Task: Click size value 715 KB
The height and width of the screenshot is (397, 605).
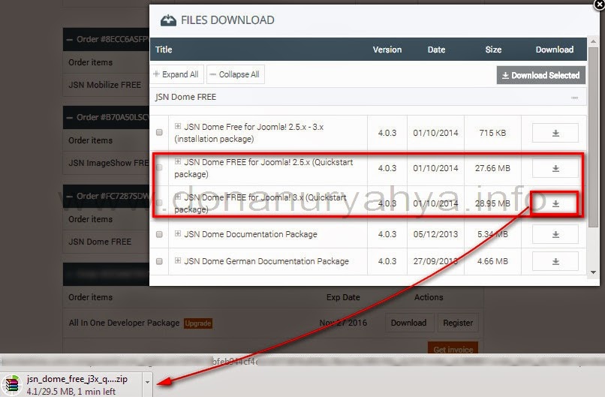Action: pyautogui.click(x=492, y=133)
